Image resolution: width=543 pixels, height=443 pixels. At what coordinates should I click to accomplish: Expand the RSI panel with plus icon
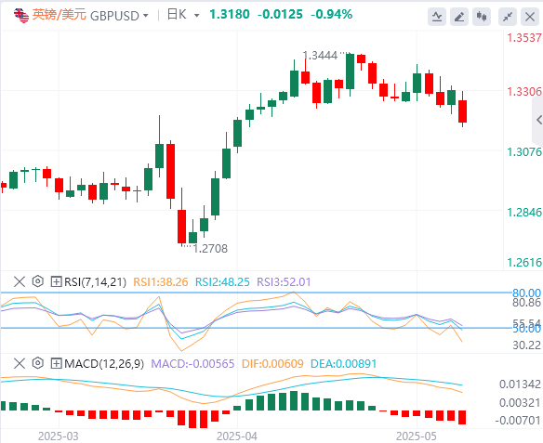tap(56, 281)
